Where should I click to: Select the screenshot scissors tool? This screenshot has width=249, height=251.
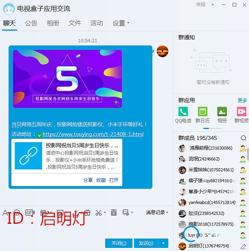pos(99,213)
